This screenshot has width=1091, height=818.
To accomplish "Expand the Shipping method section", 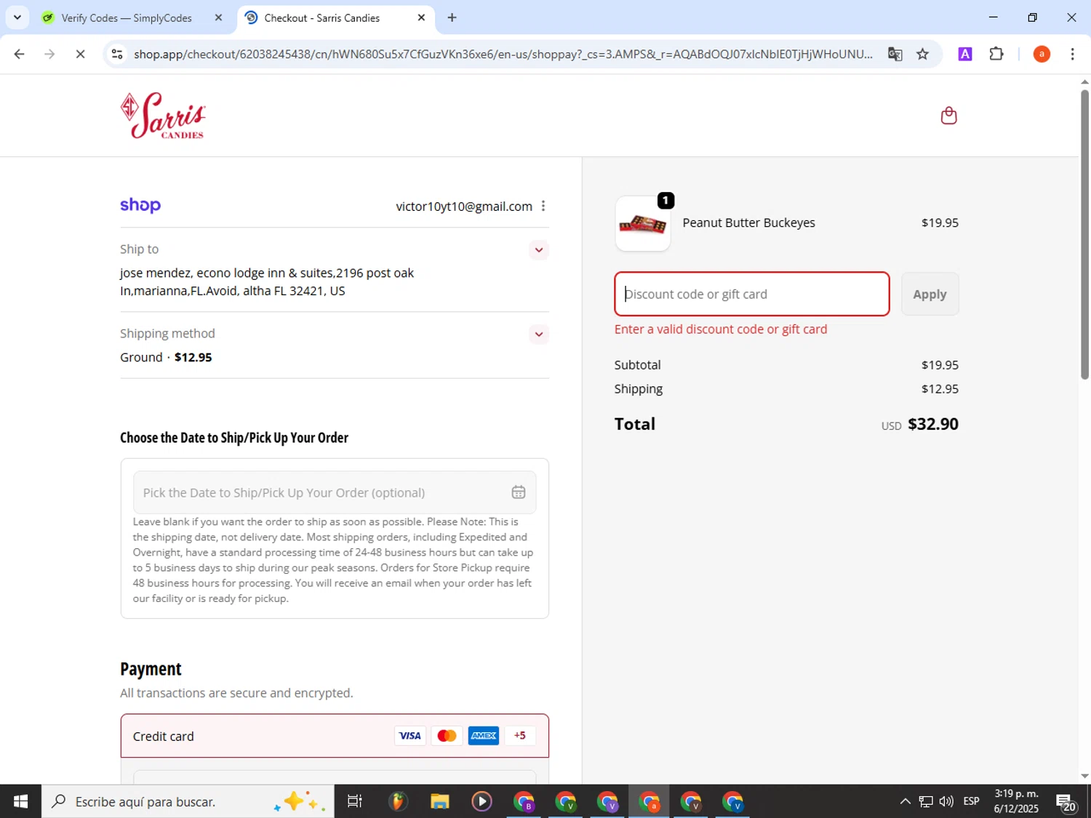I will [x=538, y=334].
